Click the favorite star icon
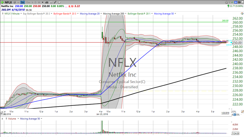Viewport: 244px width, 137px height. (226, 2)
